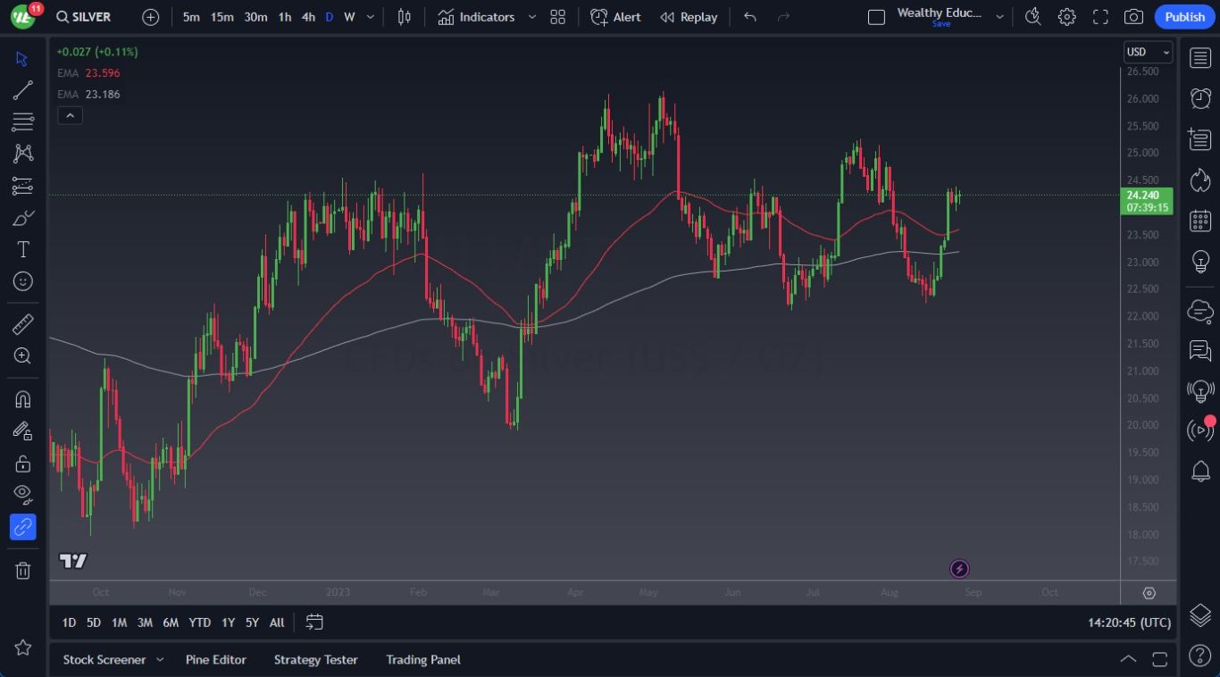
Task: Take a chart snapshot with camera icon
Action: click(1133, 17)
